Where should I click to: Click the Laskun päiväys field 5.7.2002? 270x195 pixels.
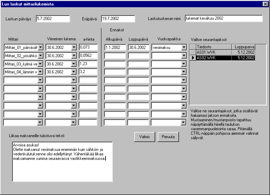(x=53, y=19)
